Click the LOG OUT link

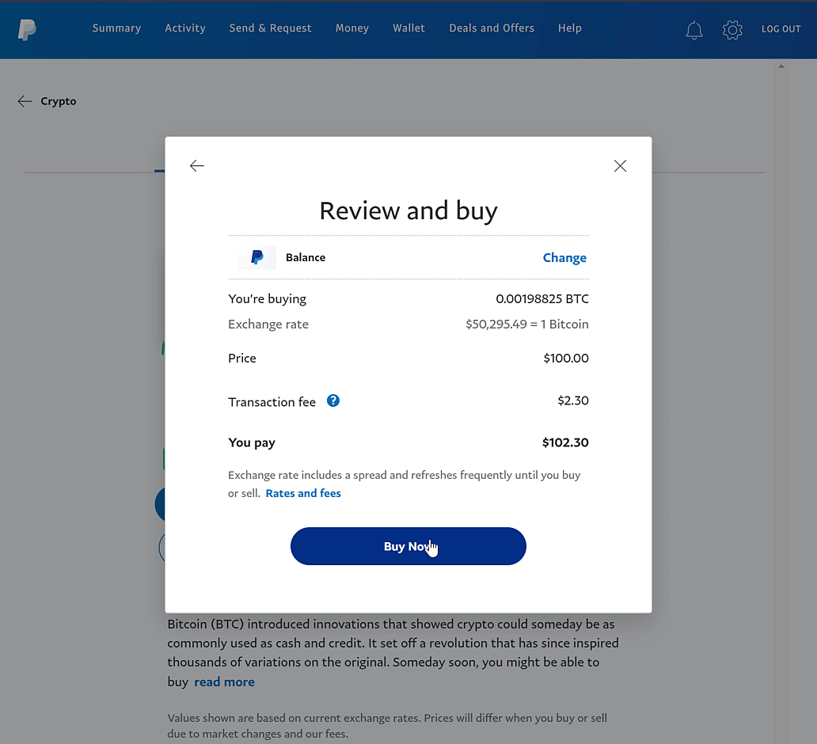(781, 29)
